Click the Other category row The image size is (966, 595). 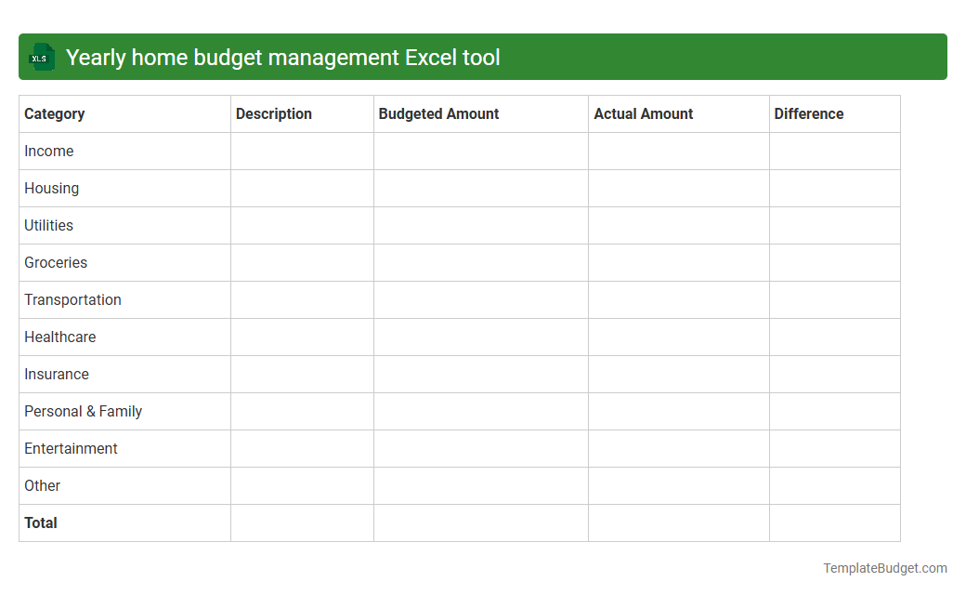tap(42, 485)
